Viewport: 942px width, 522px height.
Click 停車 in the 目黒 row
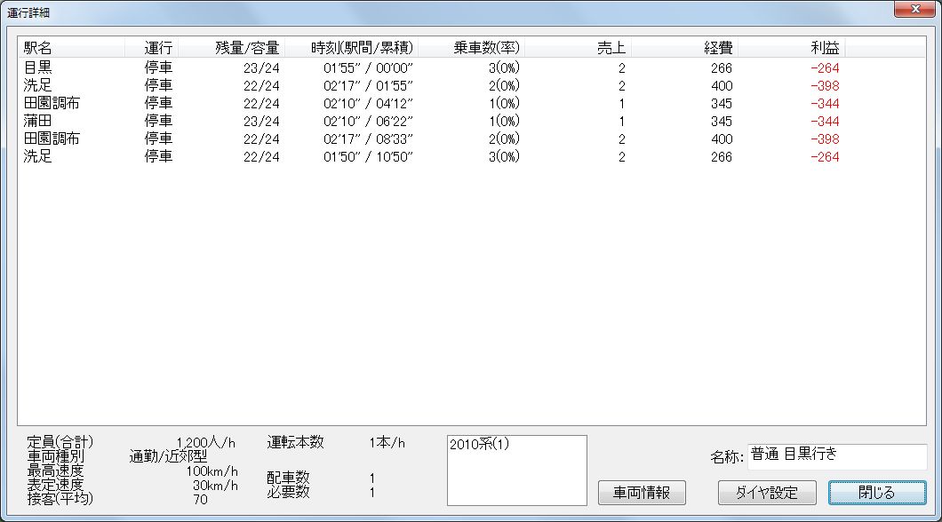158,67
